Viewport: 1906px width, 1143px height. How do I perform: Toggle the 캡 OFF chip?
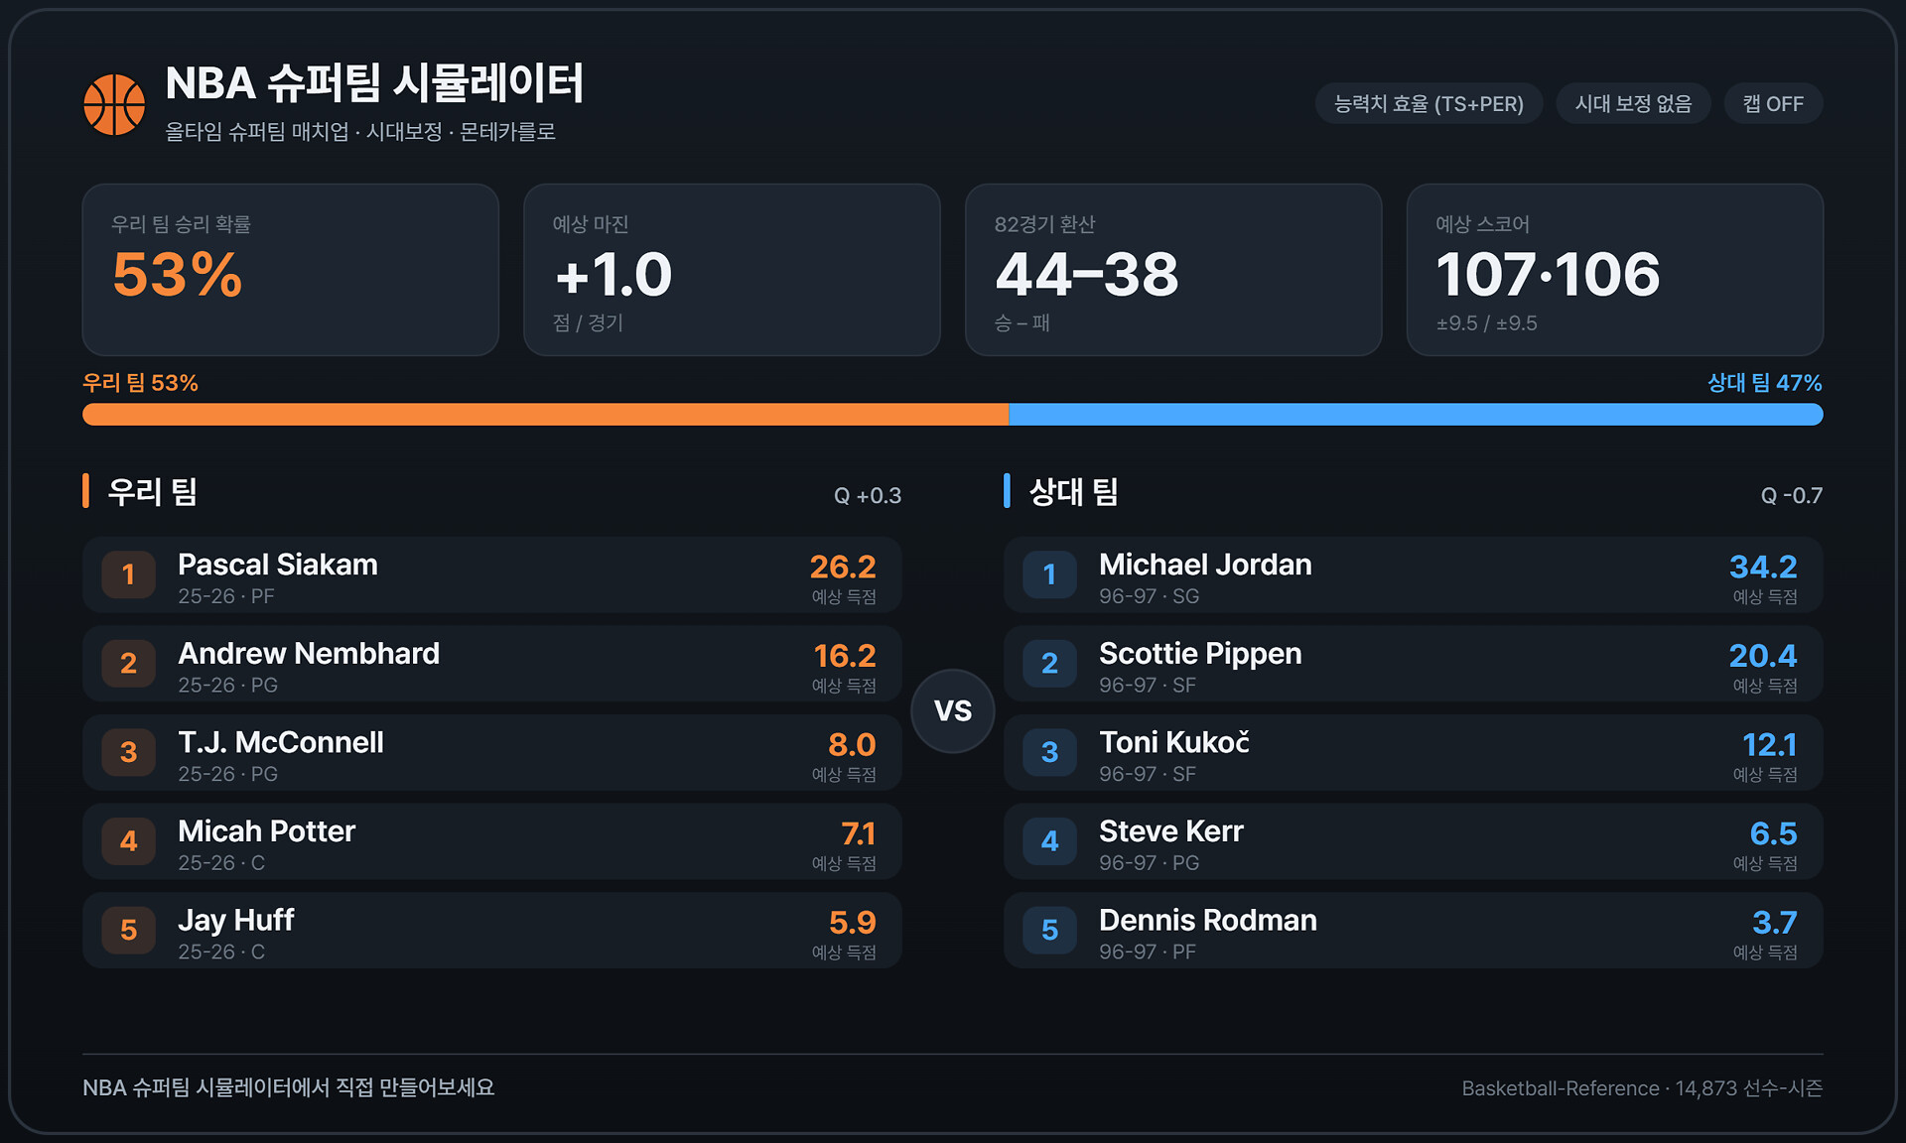point(1773,104)
